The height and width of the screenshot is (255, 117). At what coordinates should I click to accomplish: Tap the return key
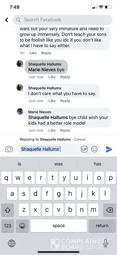[x=102, y=226]
